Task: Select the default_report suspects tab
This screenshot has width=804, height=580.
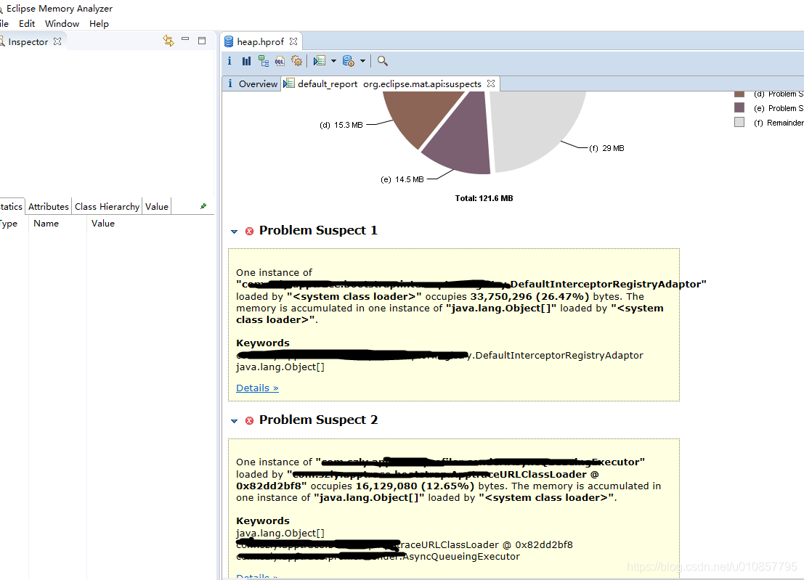Action: (389, 83)
